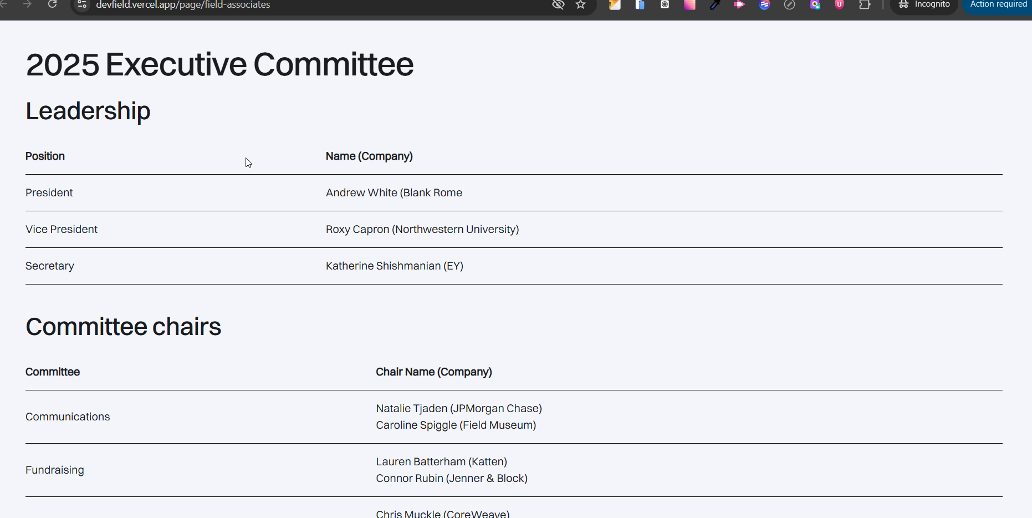Image resolution: width=1032 pixels, height=518 pixels.
Task: Open the orange notepad extension
Action: [615, 4]
